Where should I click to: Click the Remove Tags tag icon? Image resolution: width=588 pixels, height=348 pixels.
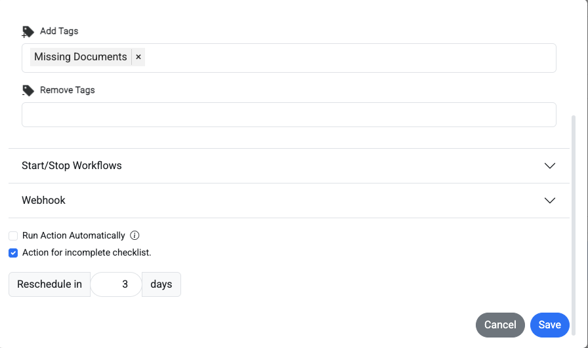(x=28, y=90)
